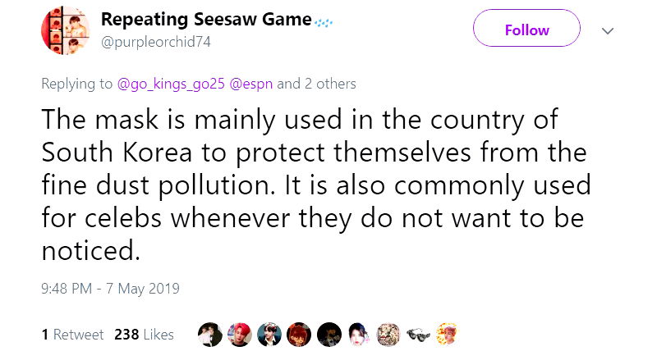Click the third liker avatar

coord(269,334)
